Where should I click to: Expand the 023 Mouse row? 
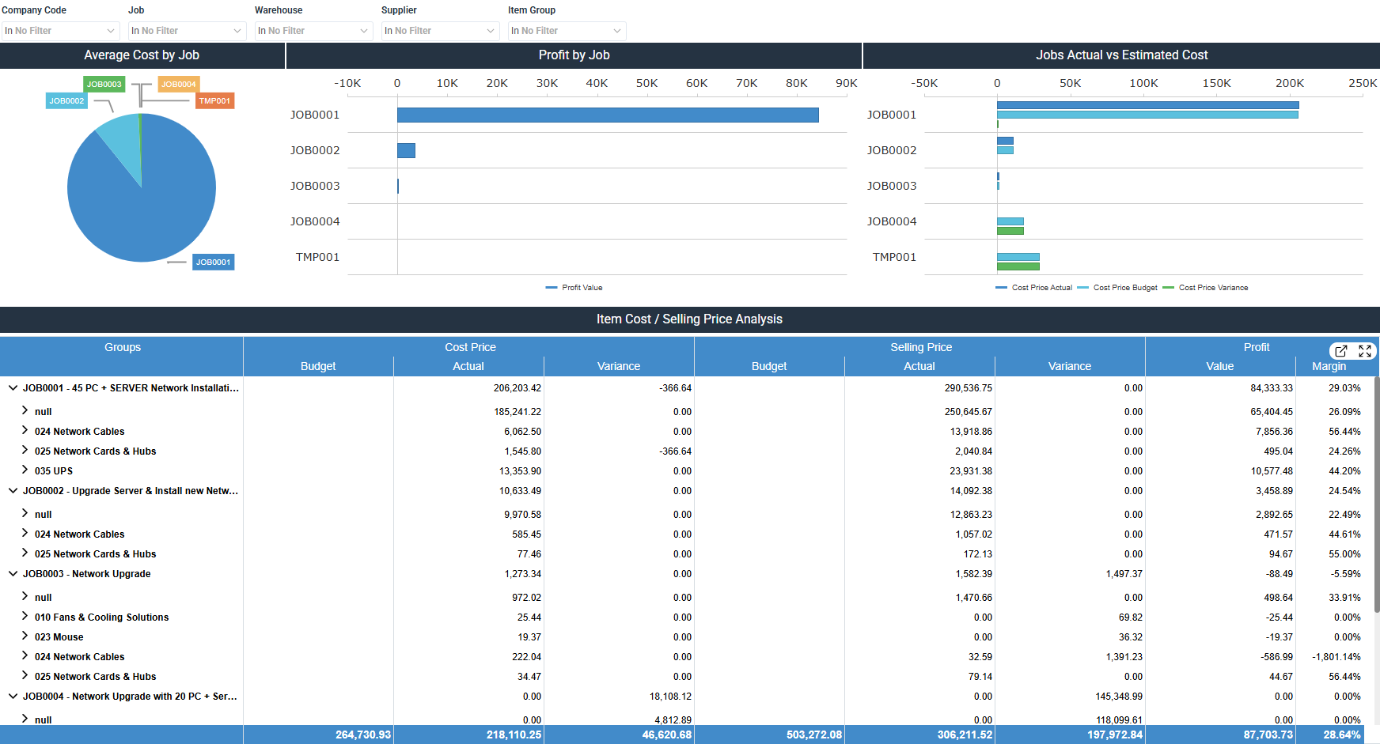25,636
